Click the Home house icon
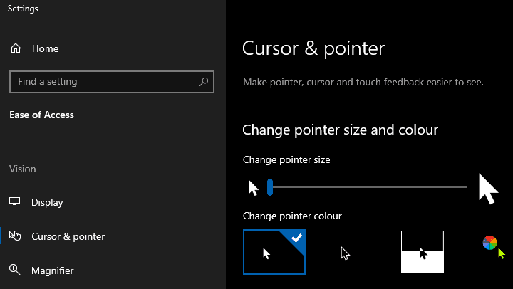The height and width of the screenshot is (289, 513). [x=16, y=48]
